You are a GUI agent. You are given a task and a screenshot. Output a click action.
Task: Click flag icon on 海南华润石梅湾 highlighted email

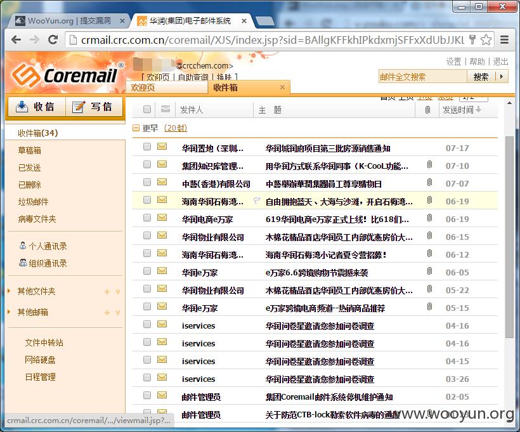(x=256, y=200)
